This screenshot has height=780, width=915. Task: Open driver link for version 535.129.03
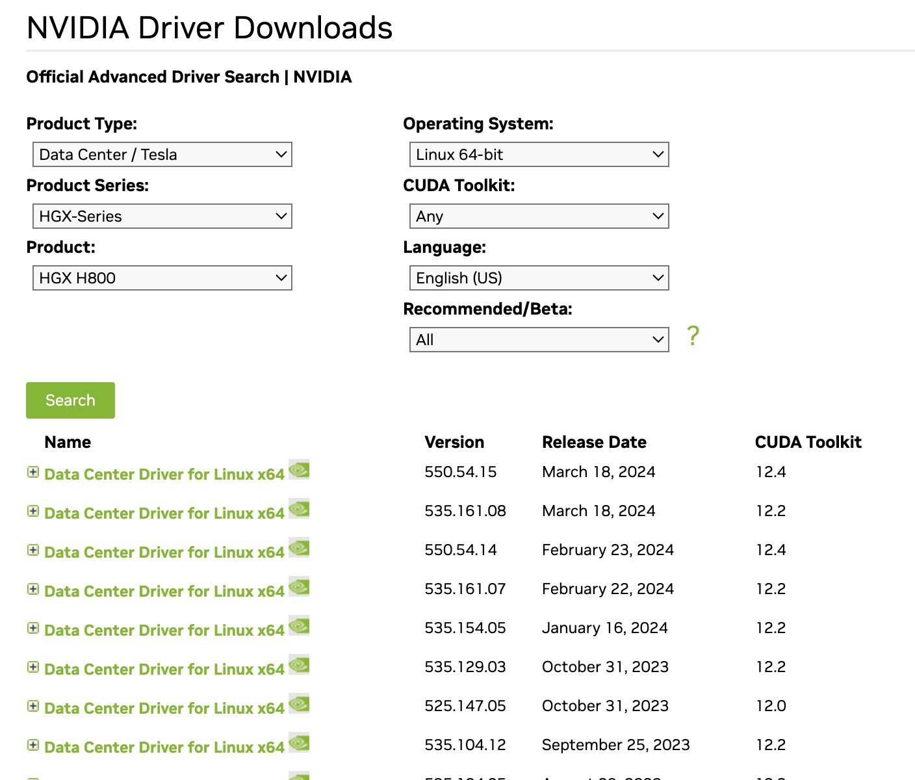coord(164,669)
